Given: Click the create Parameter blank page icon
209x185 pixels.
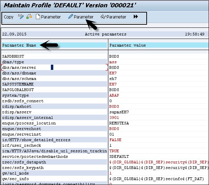Looking at the screenshot, I should point(38,17).
